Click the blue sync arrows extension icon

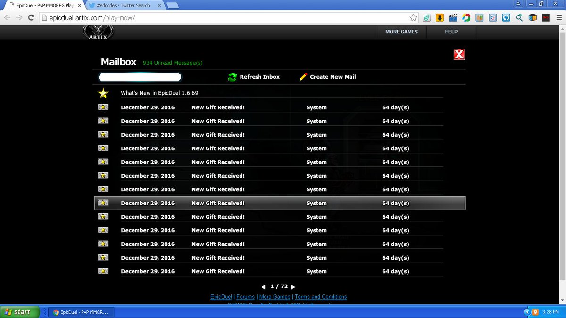coord(506,18)
